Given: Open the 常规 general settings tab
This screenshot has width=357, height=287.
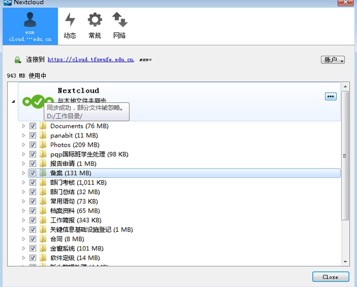Looking at the screenshot, I should point(95,26).
